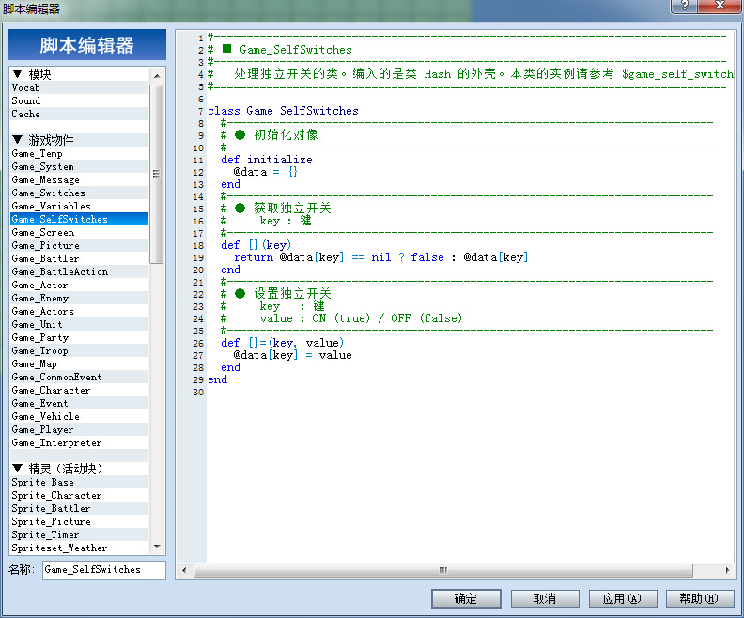Viewport: 744px width, 618px height.
Task: Open the Spriteset_Weather script
Action: coord(79,548)
